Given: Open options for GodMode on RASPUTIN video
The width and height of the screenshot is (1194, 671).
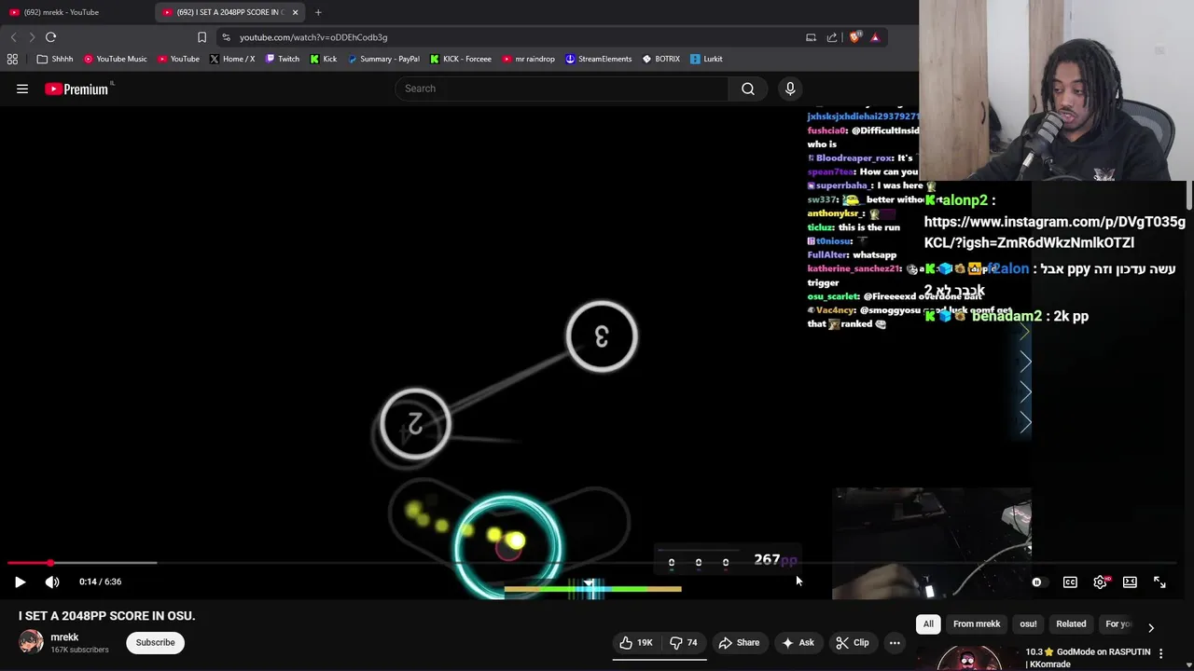Looking at the screenshot, I should [1161, 654].
